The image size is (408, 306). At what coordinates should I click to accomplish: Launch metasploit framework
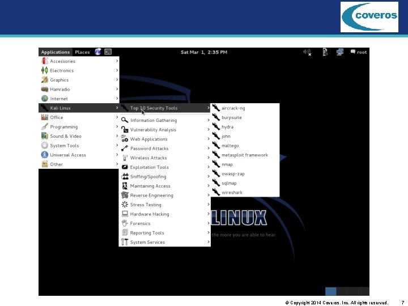(245, 155)
